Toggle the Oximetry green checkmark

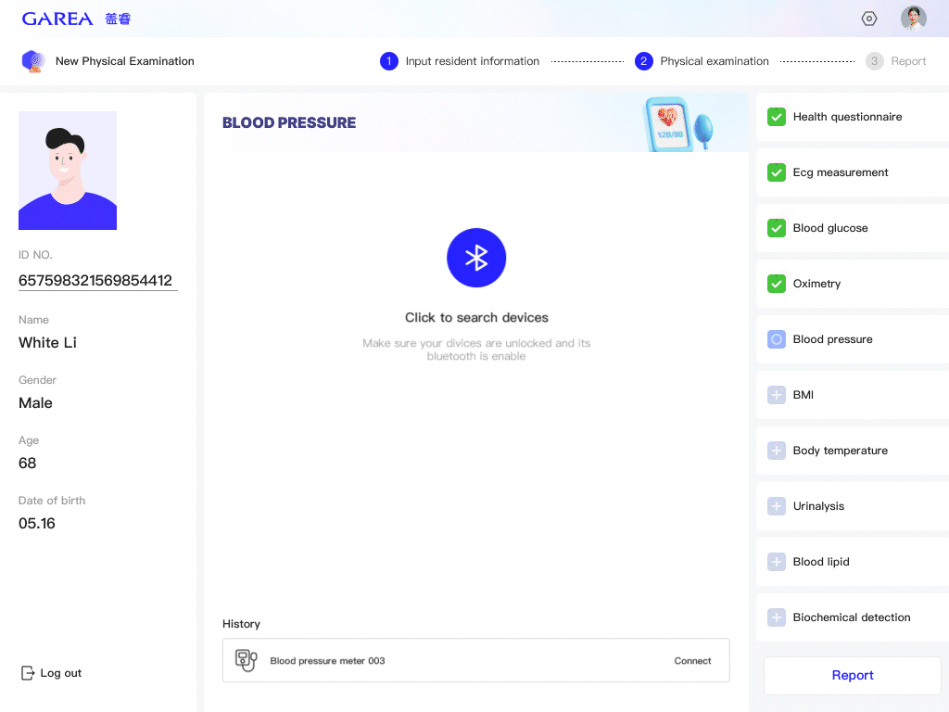pyautogui.click(x=777, y=284)
